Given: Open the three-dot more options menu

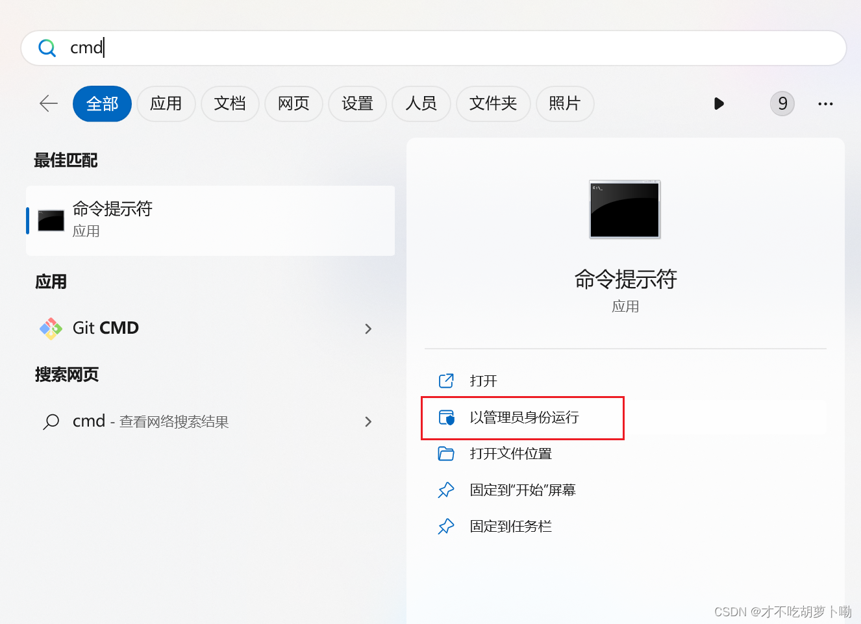Looking at the screenshot, I should click(x=825, y=104).
